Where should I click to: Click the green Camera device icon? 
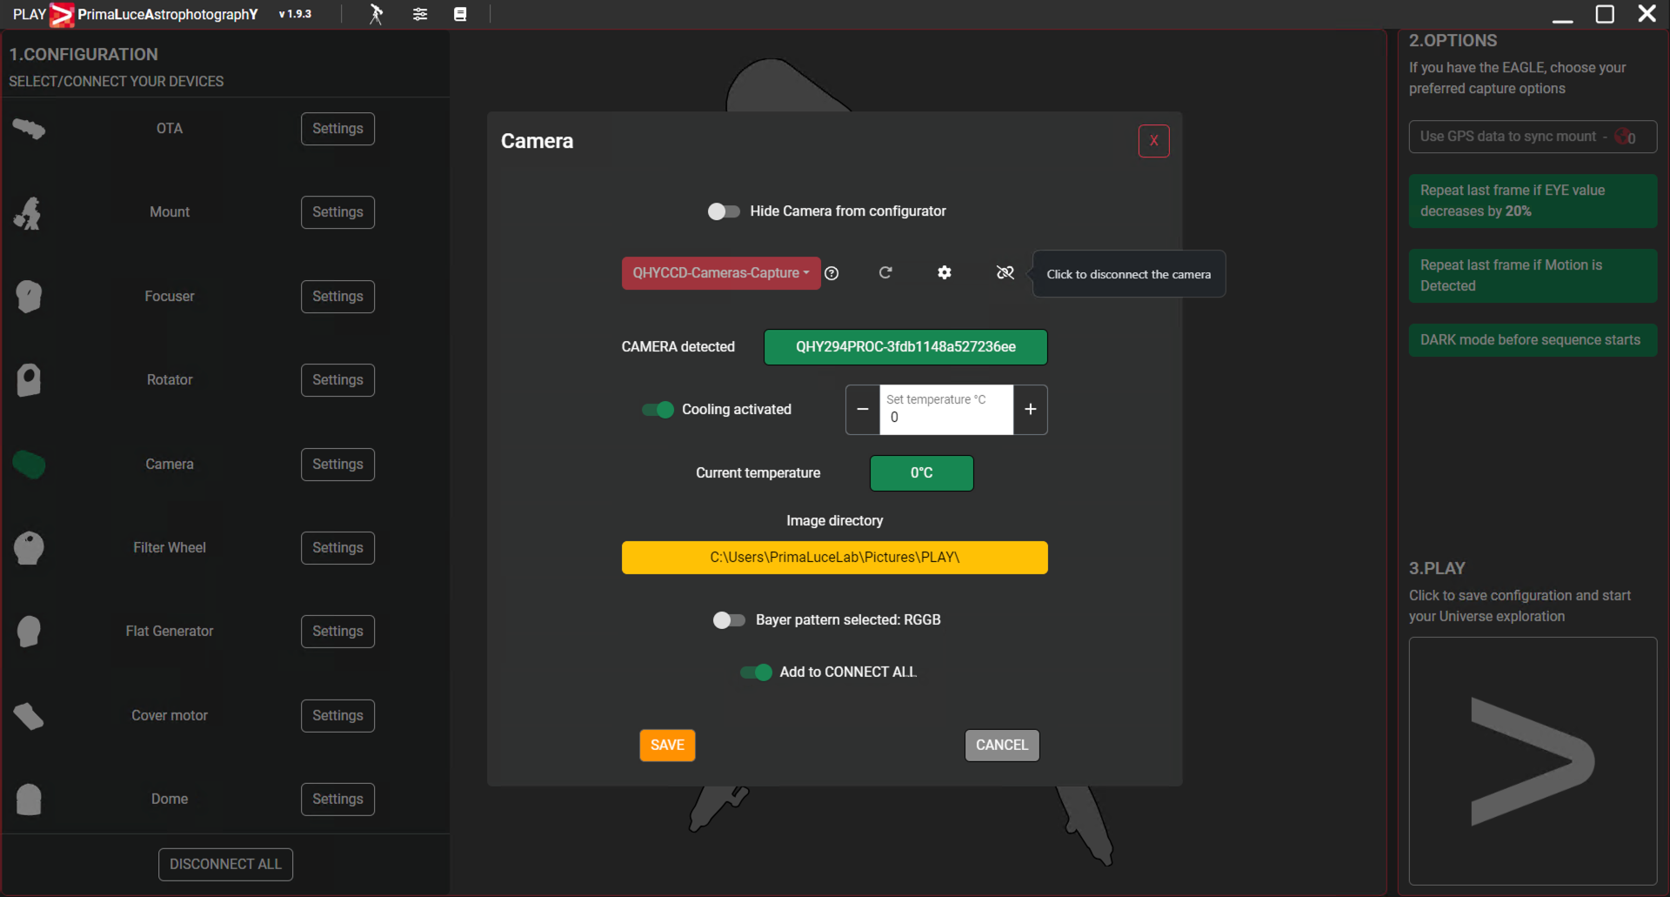[29, 465]
